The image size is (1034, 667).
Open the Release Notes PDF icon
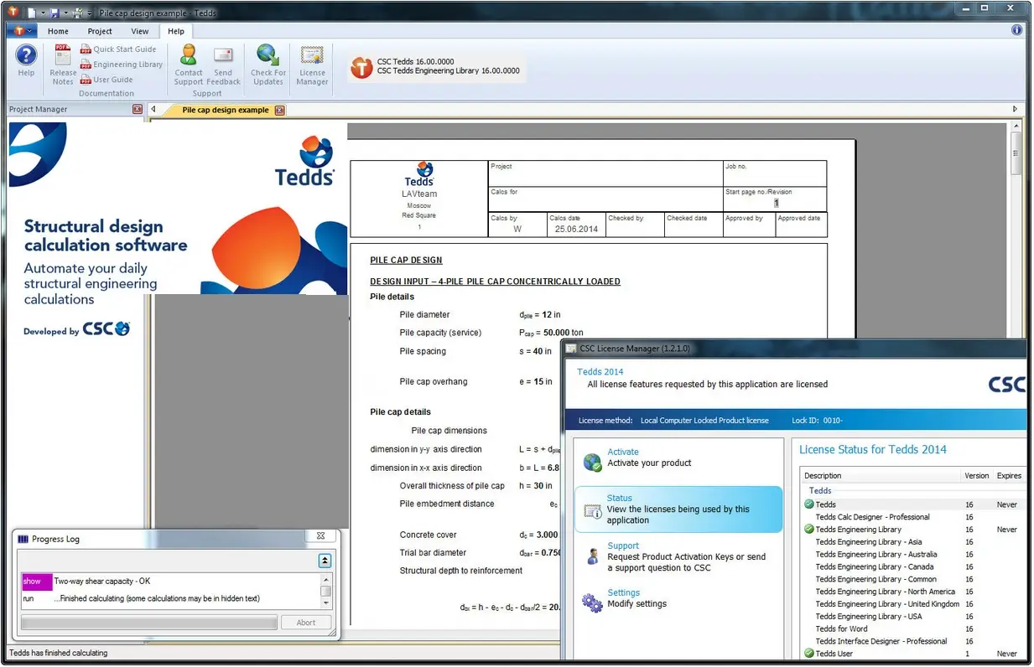(63, 55)
